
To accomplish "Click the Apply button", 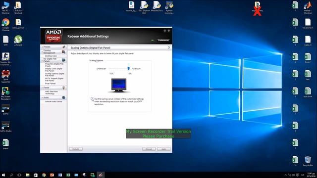I will pyautogui.click(x=164, y=149).
